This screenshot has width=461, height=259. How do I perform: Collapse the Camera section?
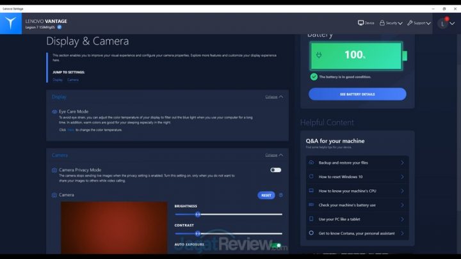pyautogui.click(x=274, y=155)
